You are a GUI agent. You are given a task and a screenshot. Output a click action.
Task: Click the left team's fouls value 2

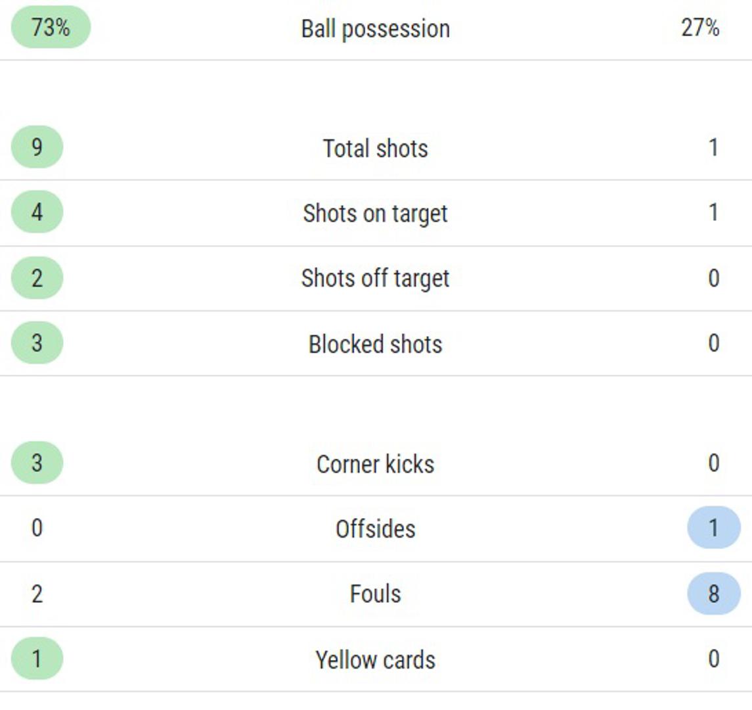pyautogui.click(x=37, y=594)
